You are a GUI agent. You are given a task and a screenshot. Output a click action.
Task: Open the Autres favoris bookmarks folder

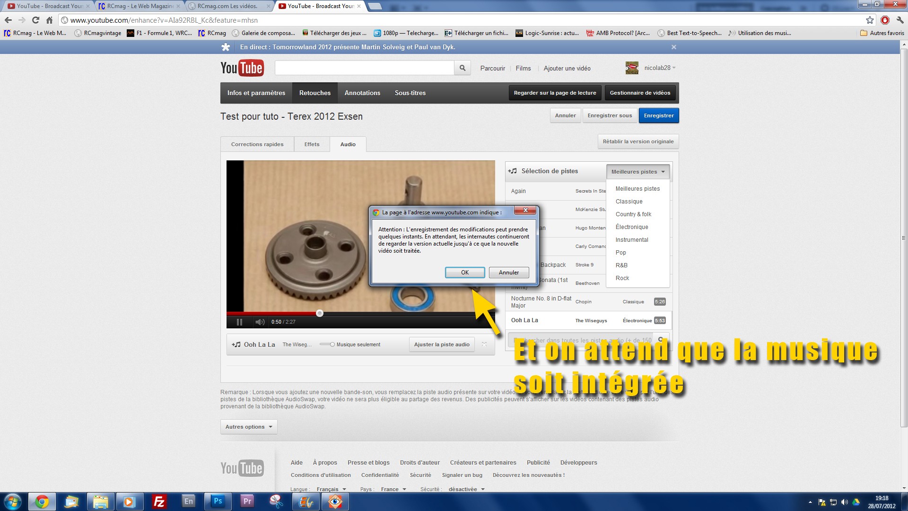[x=882, y=33]
